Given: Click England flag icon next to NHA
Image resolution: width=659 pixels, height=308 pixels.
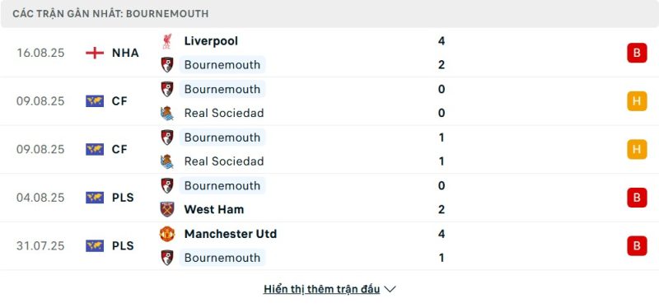Looking at the screenshot, I should [x=95, y=53].
